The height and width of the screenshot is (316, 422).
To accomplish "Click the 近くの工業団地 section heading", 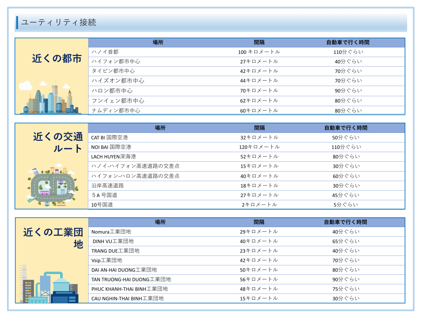I will pos(53,238).
